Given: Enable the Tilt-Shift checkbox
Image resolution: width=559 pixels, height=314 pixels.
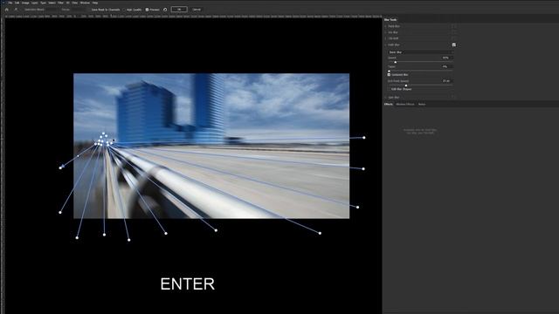Looking at the screenshot, I should click(454, 38).
